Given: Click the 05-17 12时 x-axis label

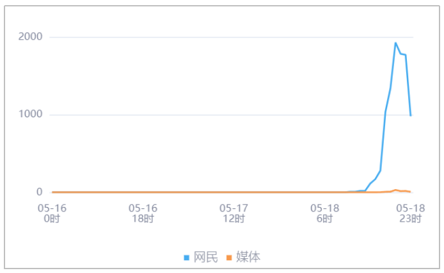Looking at the screenshot, I should (x=234, y=213).
